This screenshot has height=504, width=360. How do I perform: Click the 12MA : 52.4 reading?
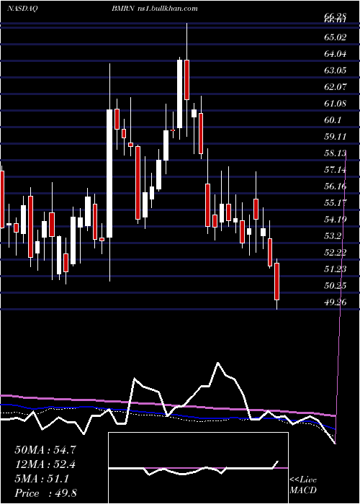point(45,464)
